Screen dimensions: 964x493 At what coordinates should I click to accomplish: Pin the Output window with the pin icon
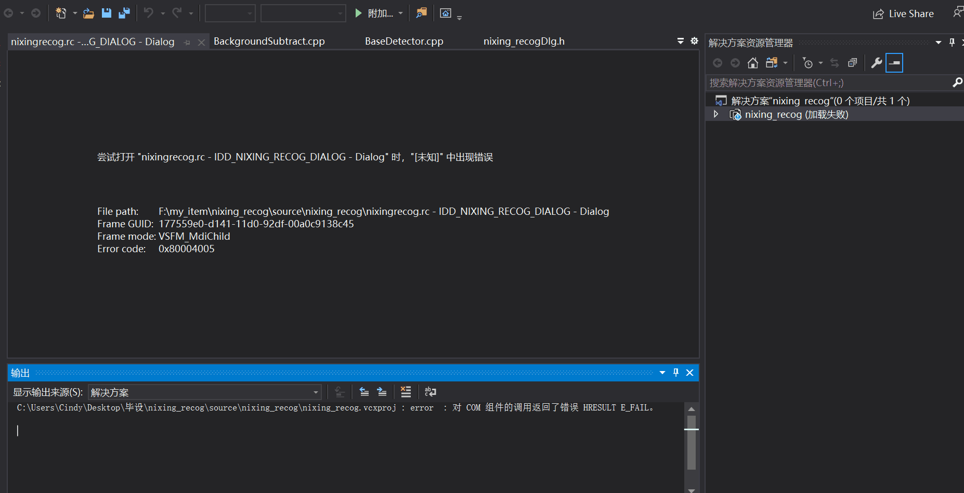coord(675,372)
